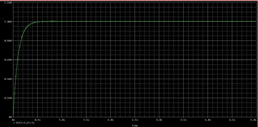Select the 2.0s x-axis tick label
The height and width of the screenshot is (127, 258).
point(111,120)
